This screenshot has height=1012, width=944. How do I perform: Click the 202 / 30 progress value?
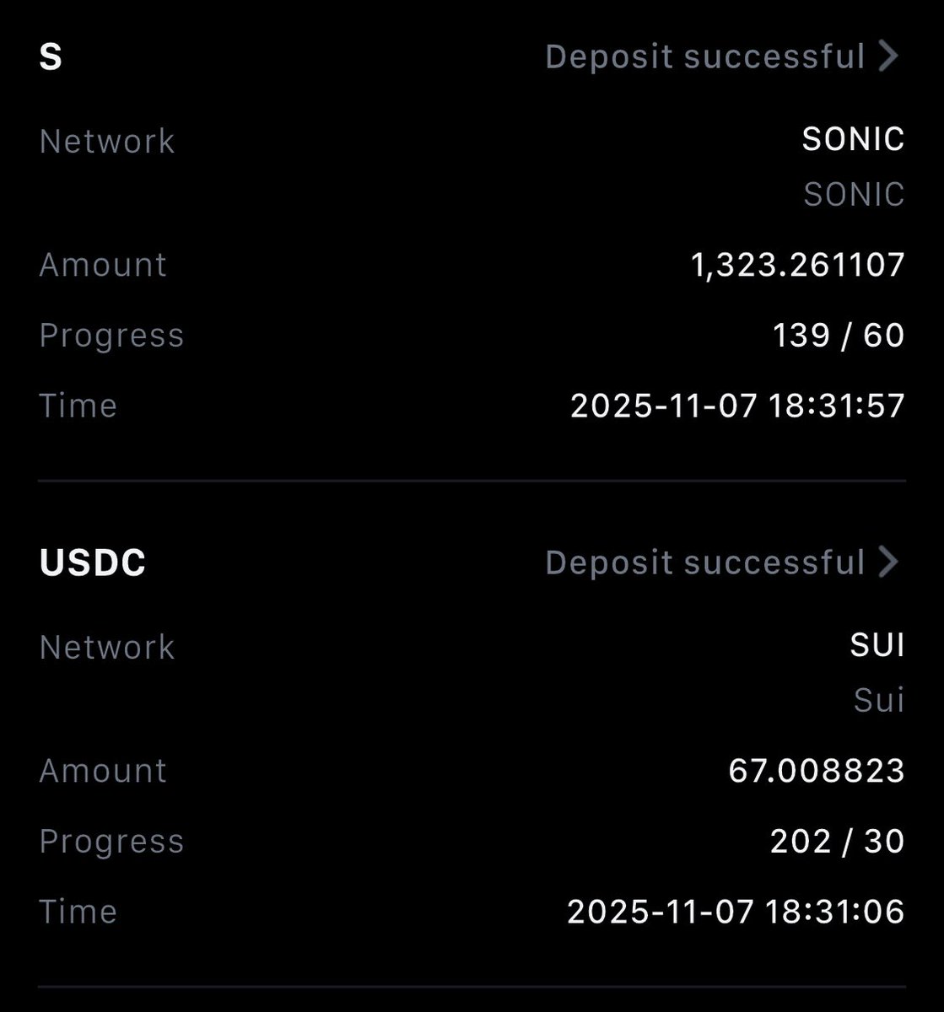[837, 842]
